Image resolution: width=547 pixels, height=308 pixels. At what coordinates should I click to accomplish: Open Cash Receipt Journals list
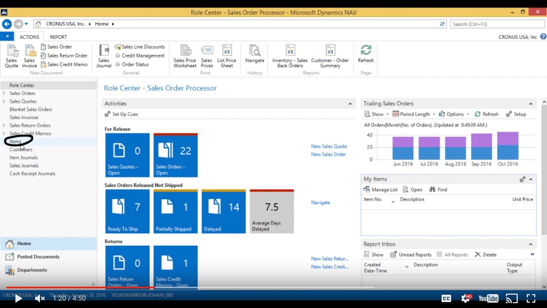click(32, 174)
